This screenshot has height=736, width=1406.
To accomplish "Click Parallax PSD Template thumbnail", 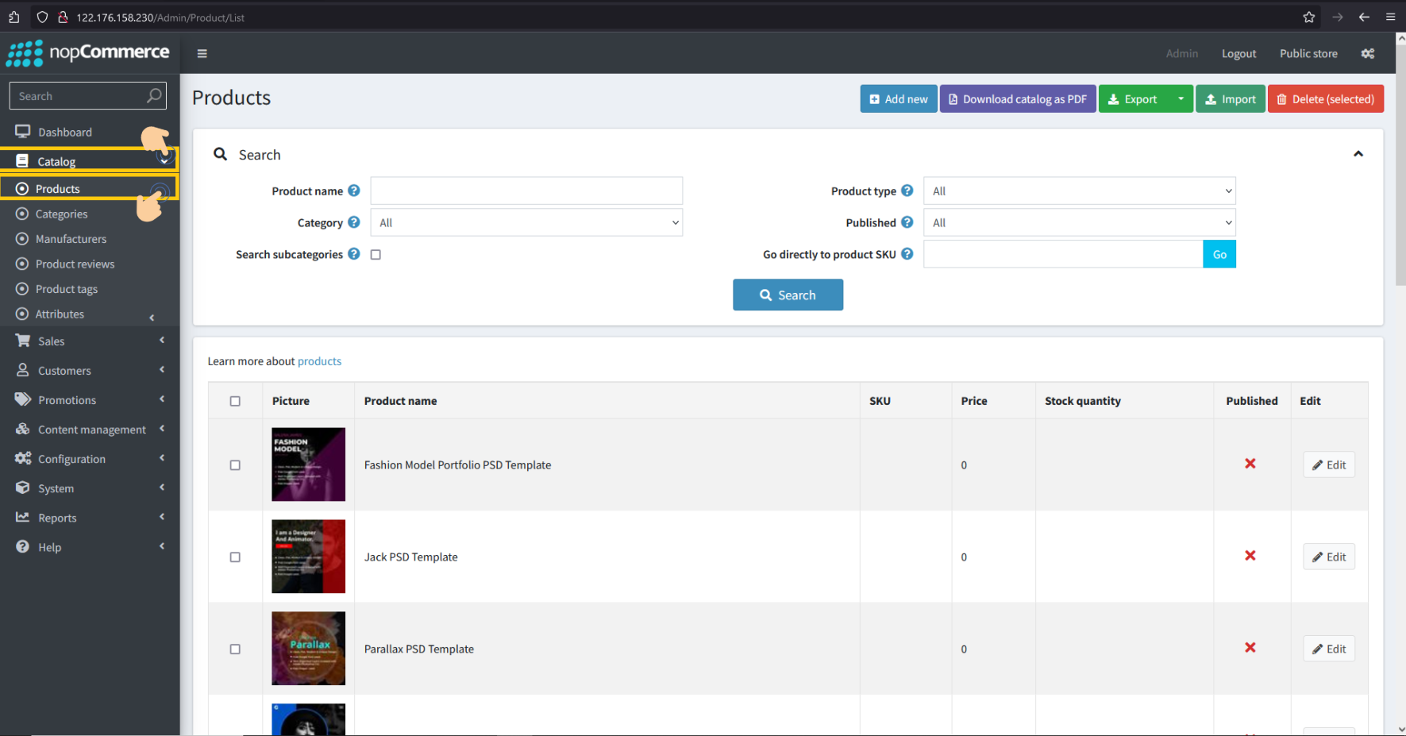I will click(308, 649).
